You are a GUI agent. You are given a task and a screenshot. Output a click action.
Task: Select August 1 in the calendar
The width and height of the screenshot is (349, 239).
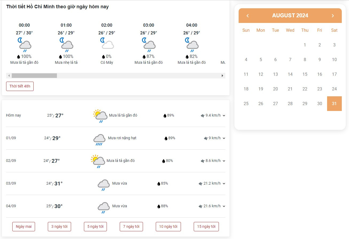coord(305,45)
